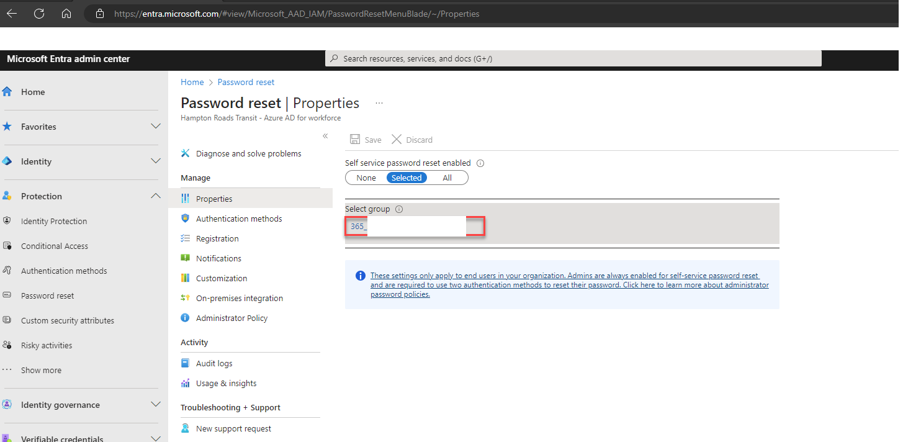Collapse the Protection section chevron
The height and width of the screenshot is (442, 903).
click(156, 196)
